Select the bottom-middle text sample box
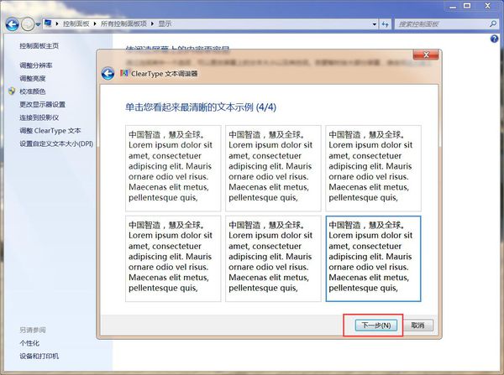Screen dimensions: 504x375 [273, 258]
